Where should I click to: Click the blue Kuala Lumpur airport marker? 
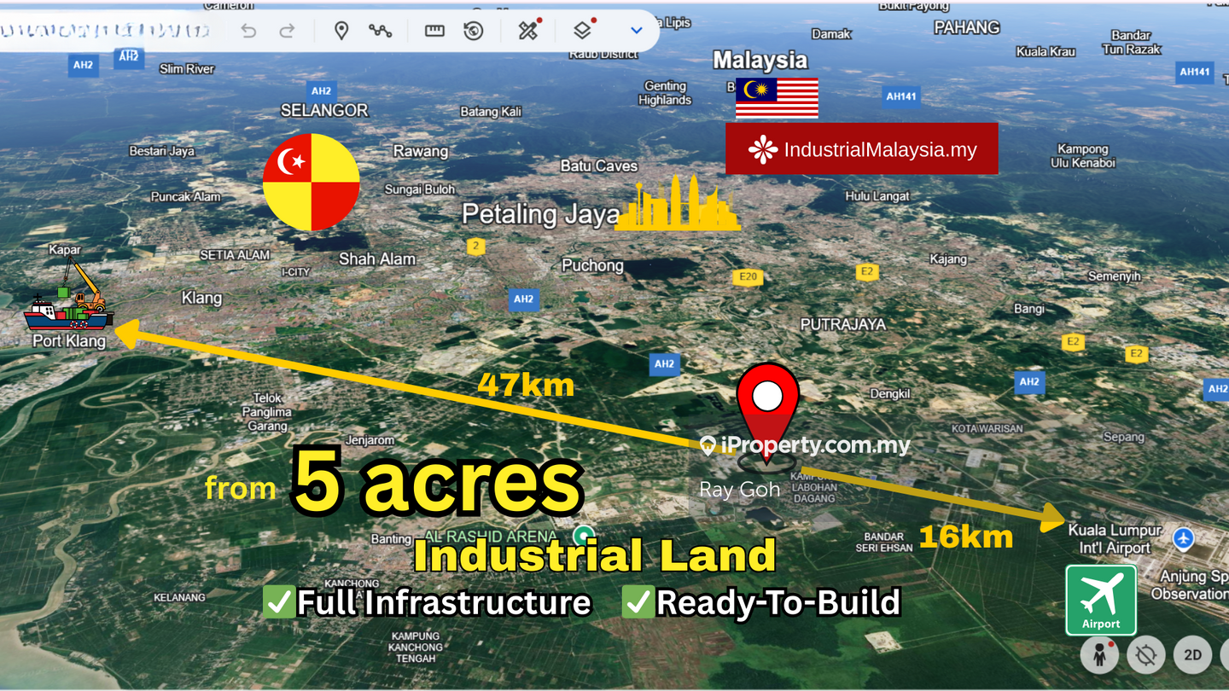pos(1183,539)
